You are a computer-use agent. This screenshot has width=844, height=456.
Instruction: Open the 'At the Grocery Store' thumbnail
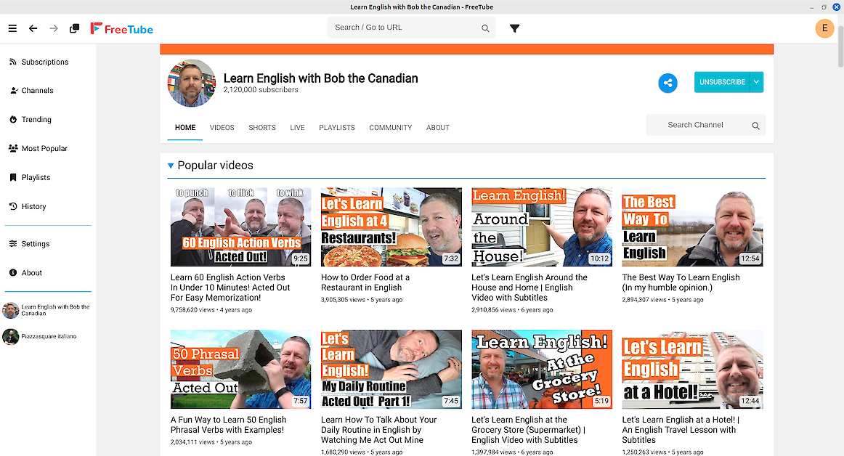542,370
